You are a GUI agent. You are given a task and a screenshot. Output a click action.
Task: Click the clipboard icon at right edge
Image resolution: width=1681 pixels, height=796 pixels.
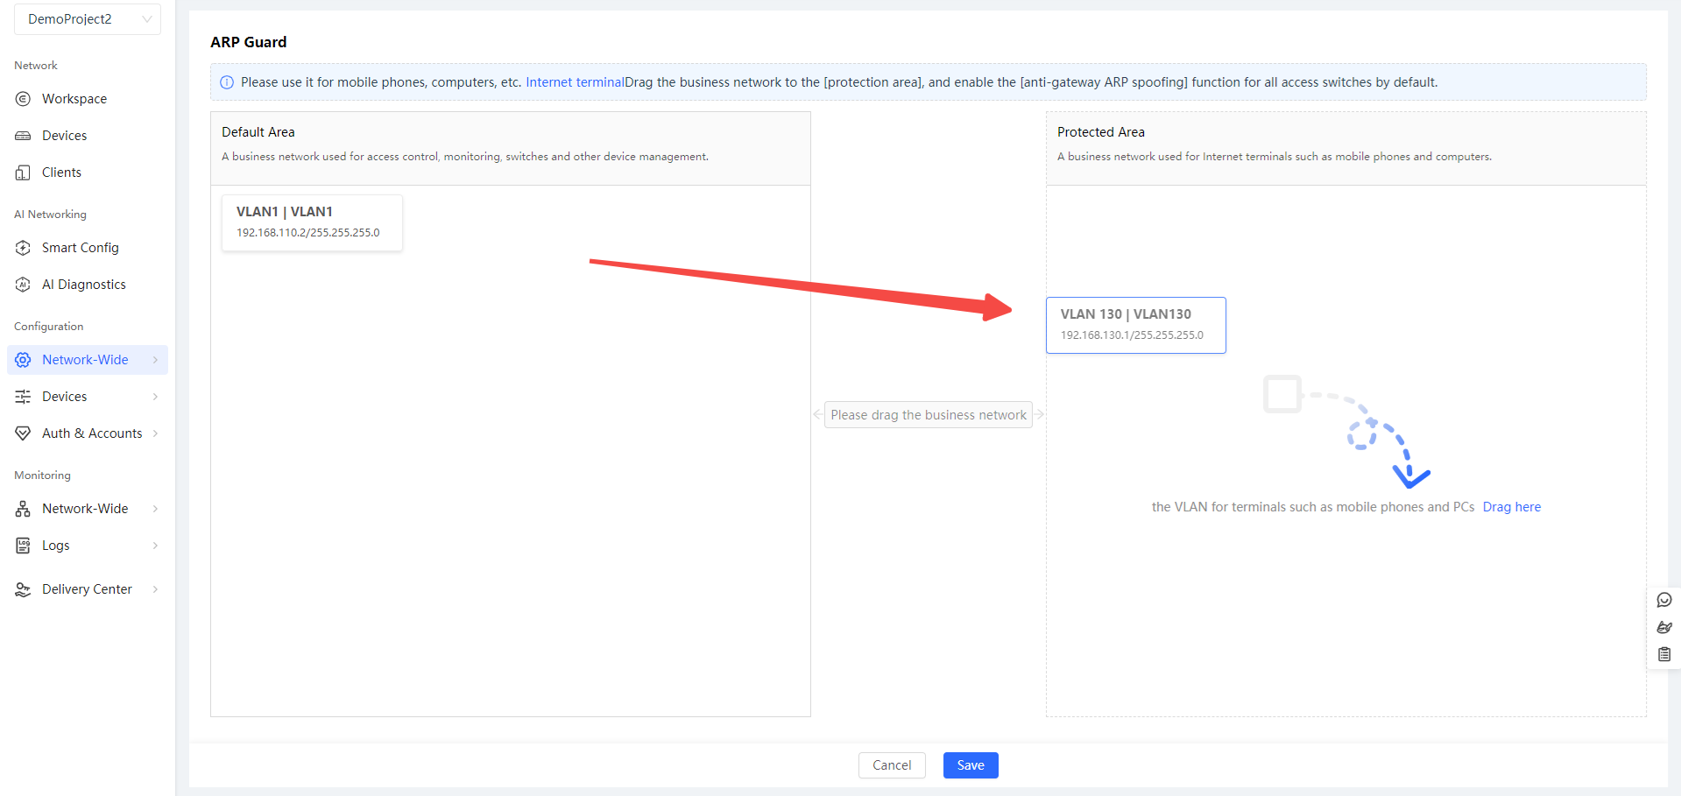click(x=1664, y=654)
